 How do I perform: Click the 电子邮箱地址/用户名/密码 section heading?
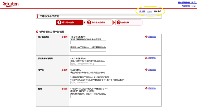pos(51,32)
